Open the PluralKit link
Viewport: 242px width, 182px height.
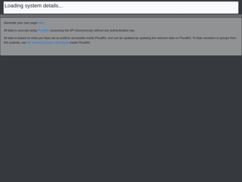pos(43,31)
